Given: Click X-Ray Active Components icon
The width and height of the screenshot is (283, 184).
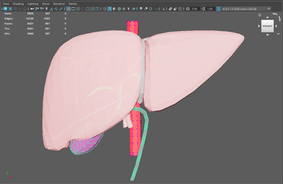Looking at the screenshot, I should click(x=175, y=9).
